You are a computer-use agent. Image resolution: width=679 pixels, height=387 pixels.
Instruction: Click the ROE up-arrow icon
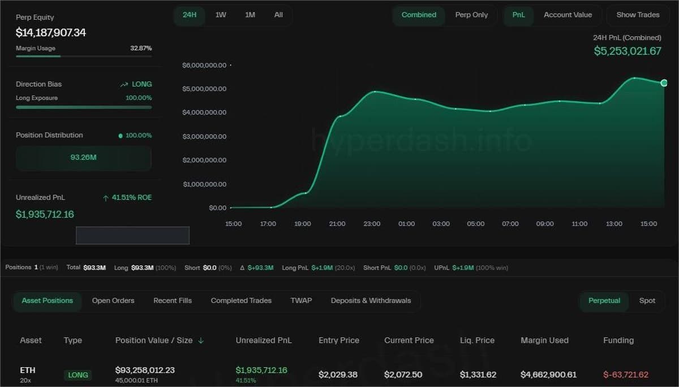click(105, 197)
